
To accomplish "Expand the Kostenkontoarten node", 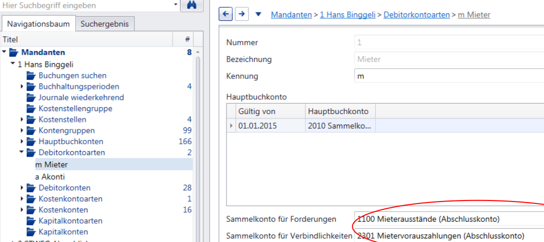I will pos(22,199).
